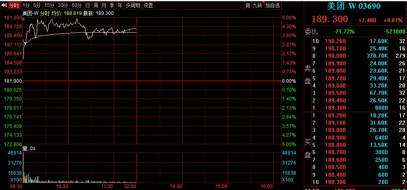Select buy level 1 price 189.200
The width and height of the screenshot is (407, 190).
click(335, 115)
